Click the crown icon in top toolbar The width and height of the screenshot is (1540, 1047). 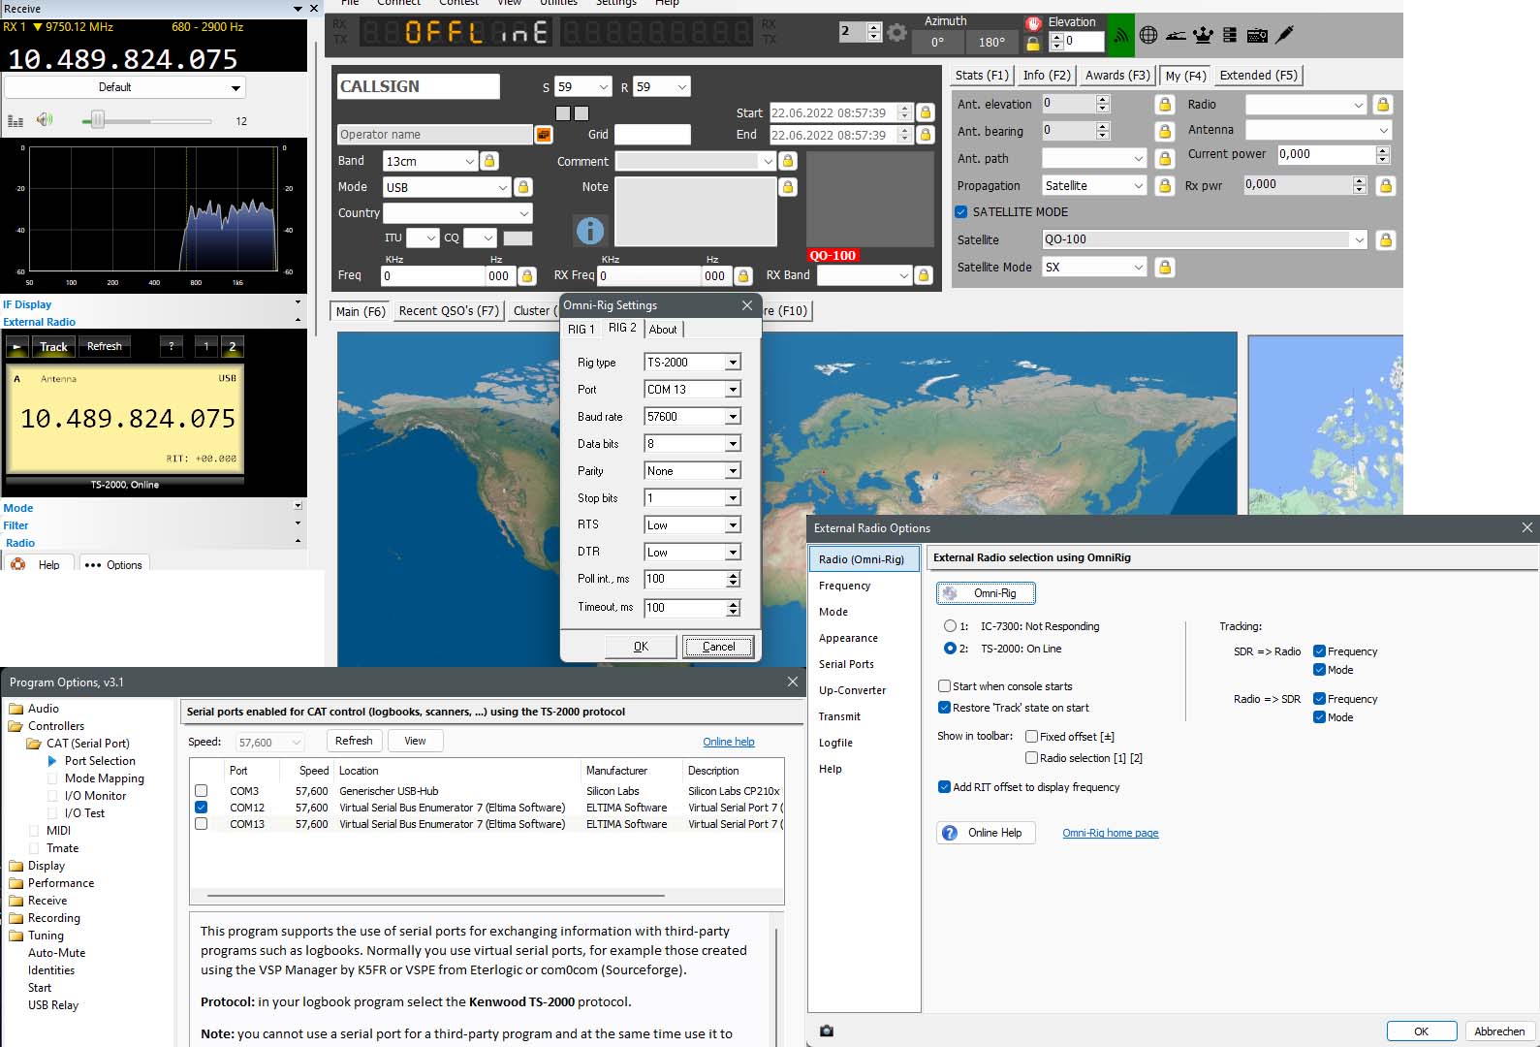click(x=1203, y=35)
